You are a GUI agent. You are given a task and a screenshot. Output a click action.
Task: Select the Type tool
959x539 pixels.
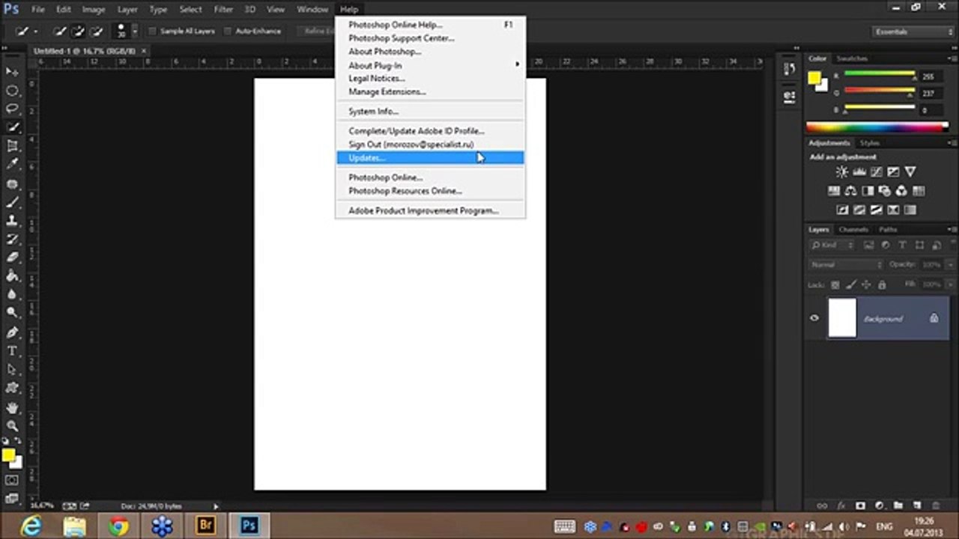(12, 351)
